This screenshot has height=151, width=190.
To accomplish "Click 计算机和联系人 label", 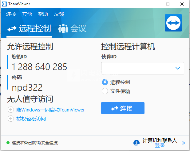I will tap(160, 141).
